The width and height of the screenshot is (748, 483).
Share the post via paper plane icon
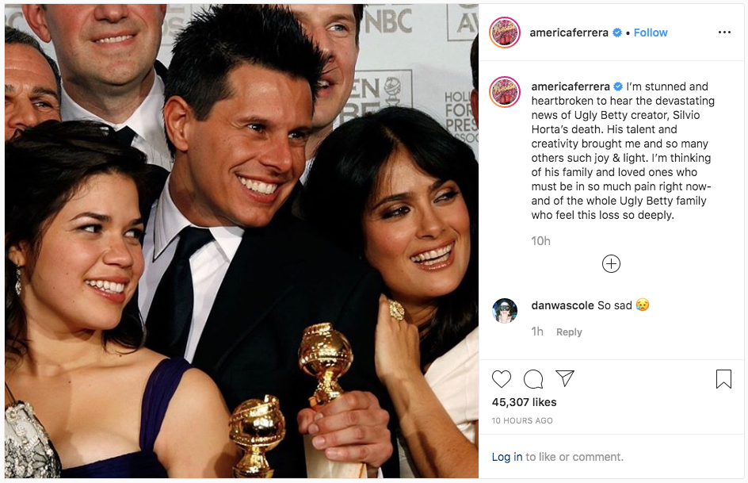(564, 378)
